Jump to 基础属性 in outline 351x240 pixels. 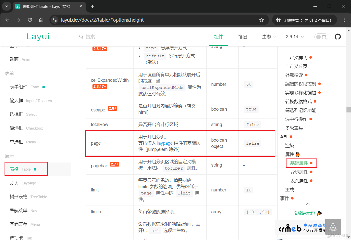[x=299, y=163]
